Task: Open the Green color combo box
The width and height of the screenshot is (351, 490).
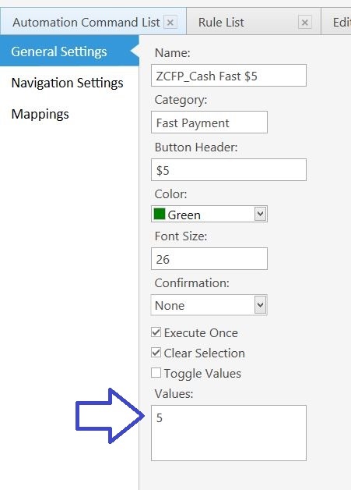Action: tap(209, 214)
